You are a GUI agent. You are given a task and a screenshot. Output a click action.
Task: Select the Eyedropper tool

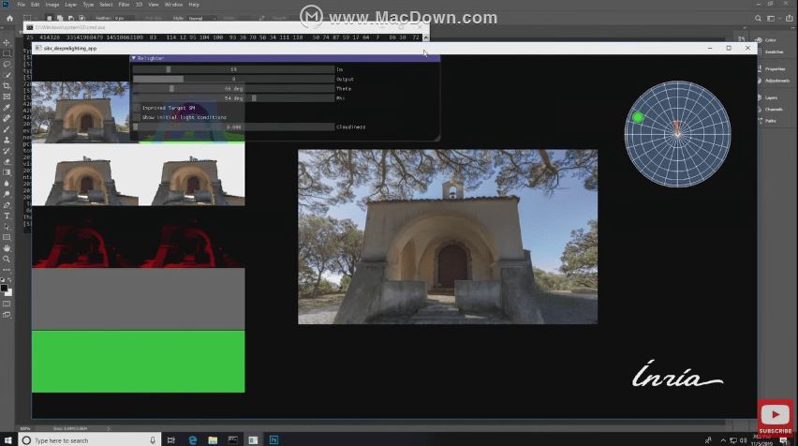coord(7,108)
